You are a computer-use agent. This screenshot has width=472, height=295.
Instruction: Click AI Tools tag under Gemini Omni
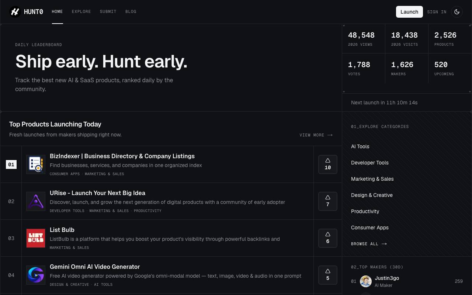(103, 284)
